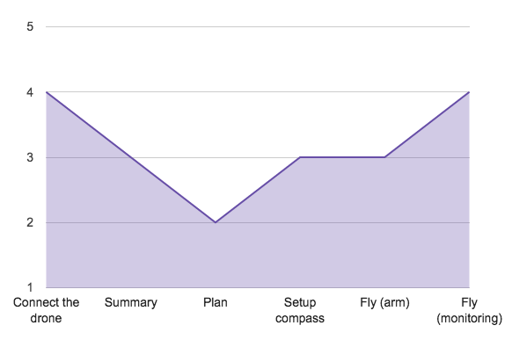Select the 'Summary' x-axis label
The width and height of the screenshot is (512, 340).
pos(130,303)
